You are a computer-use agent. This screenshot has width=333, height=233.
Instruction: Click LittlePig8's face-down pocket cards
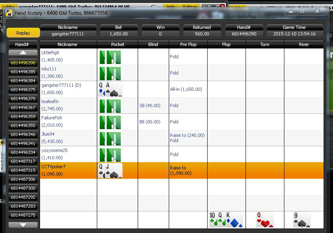110,57
